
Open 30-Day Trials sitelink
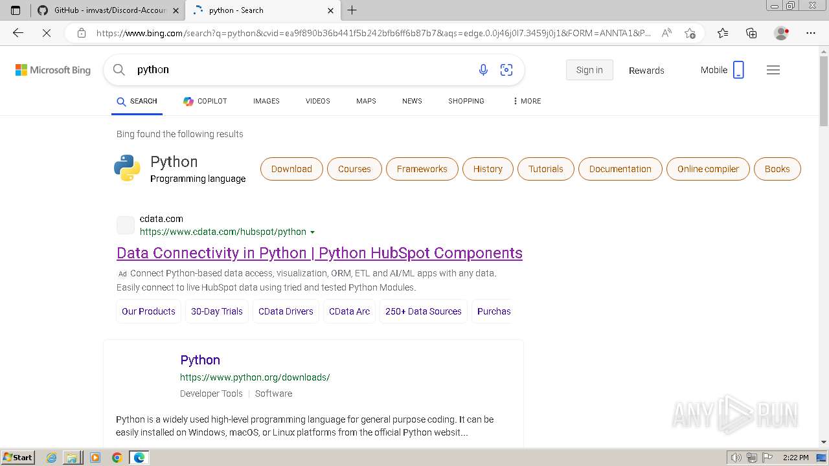[217, 311]
